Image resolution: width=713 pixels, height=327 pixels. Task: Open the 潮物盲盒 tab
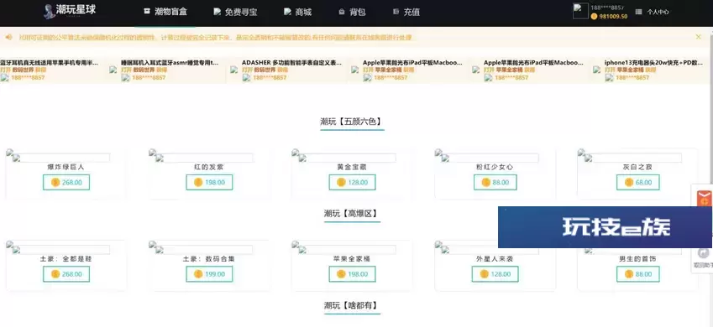coord(165,12)
